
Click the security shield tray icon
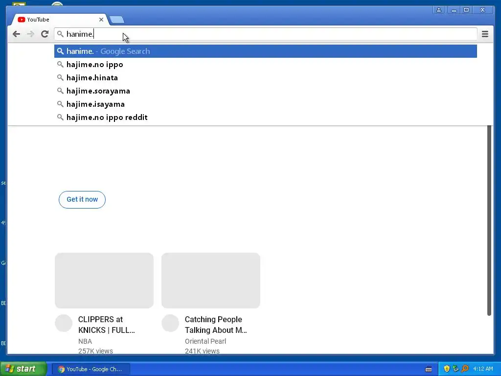coord(447,369)
